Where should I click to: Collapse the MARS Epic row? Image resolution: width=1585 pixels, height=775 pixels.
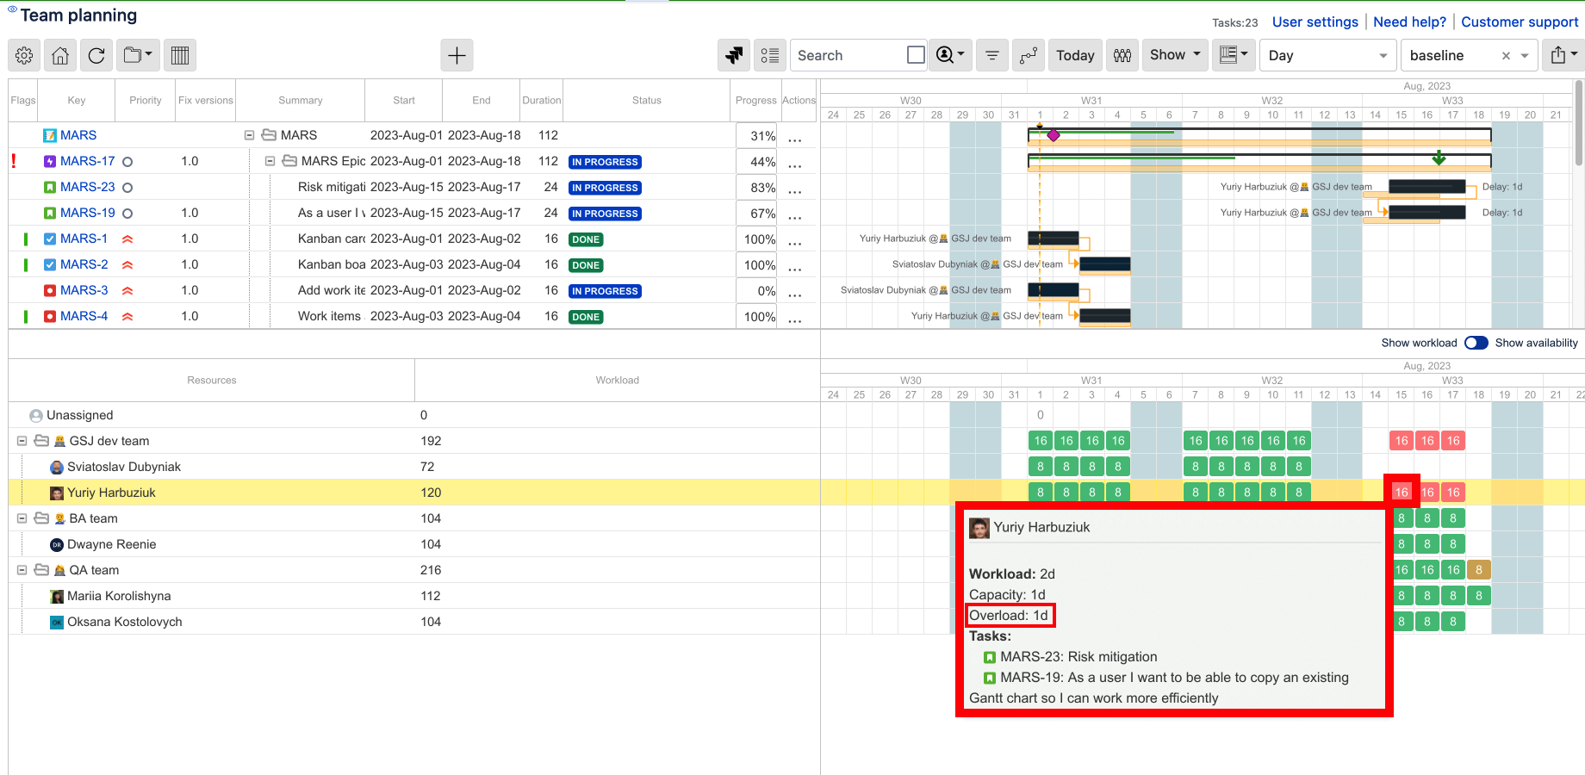pos(270,161)
